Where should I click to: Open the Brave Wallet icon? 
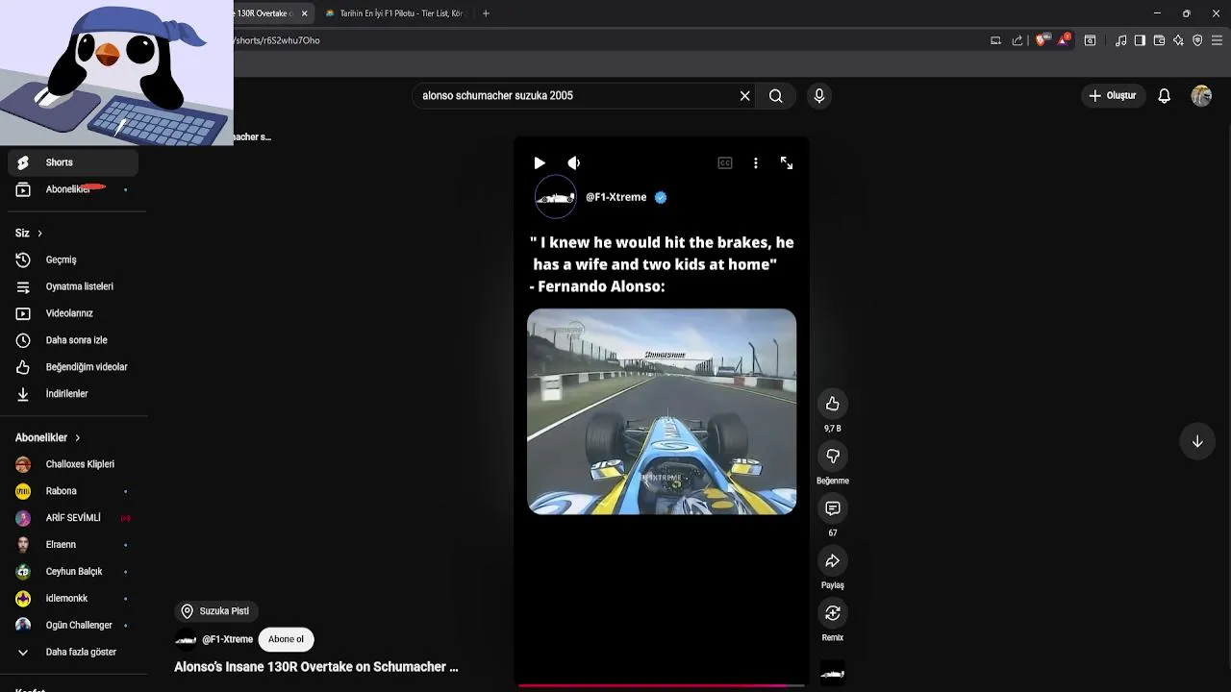click(1159, 40)
